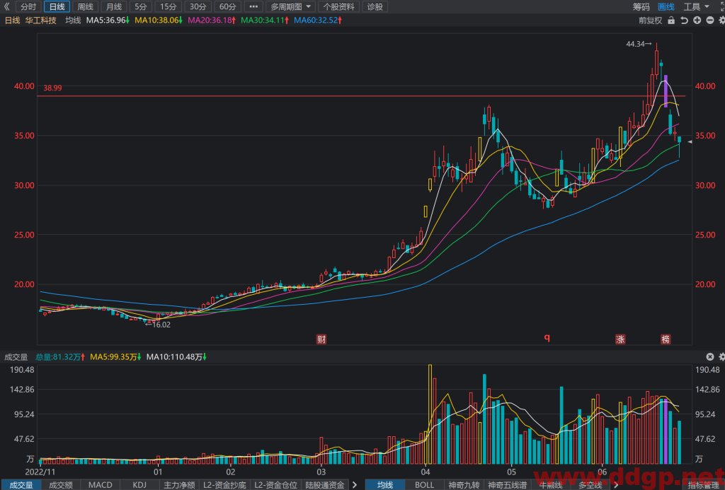Select the 成交额 turnover indicator tab
This screenshot has width=725, height=490.
pos(61,485)
